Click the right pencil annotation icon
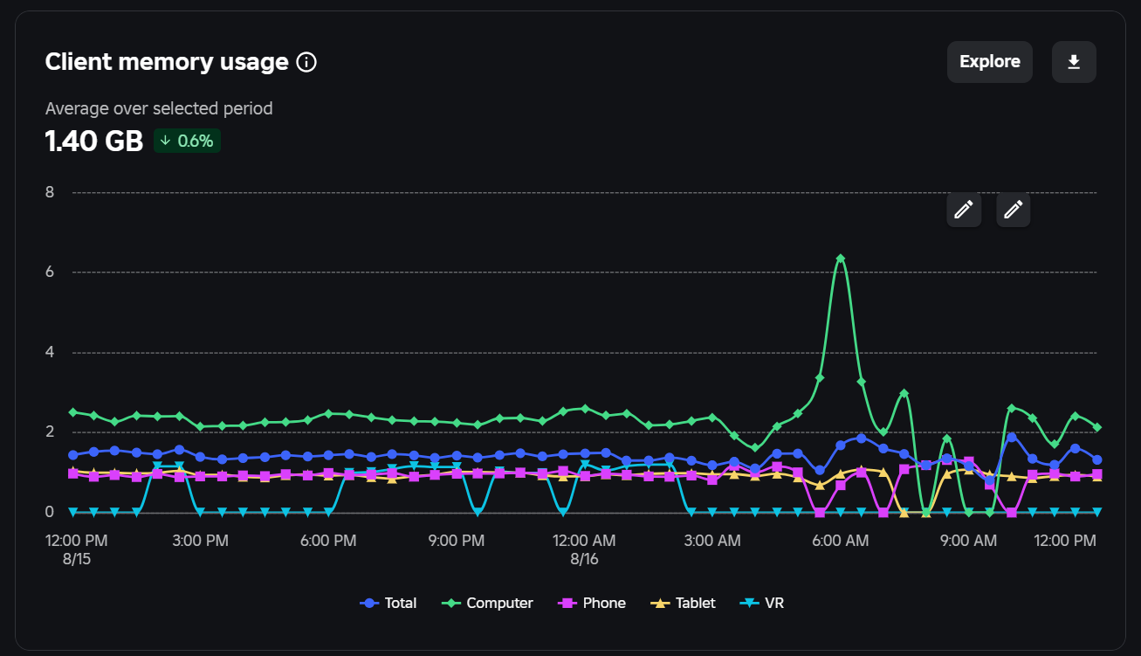The height and width of the screenshot is (656, 1141). (x=1014, y=210)
